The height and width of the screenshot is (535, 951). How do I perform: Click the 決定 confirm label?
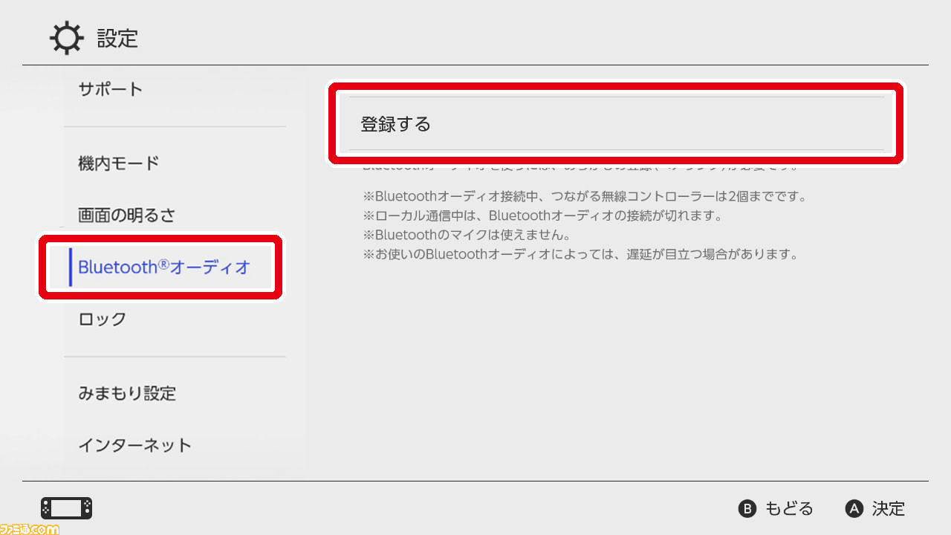click(x=889, y=509)
